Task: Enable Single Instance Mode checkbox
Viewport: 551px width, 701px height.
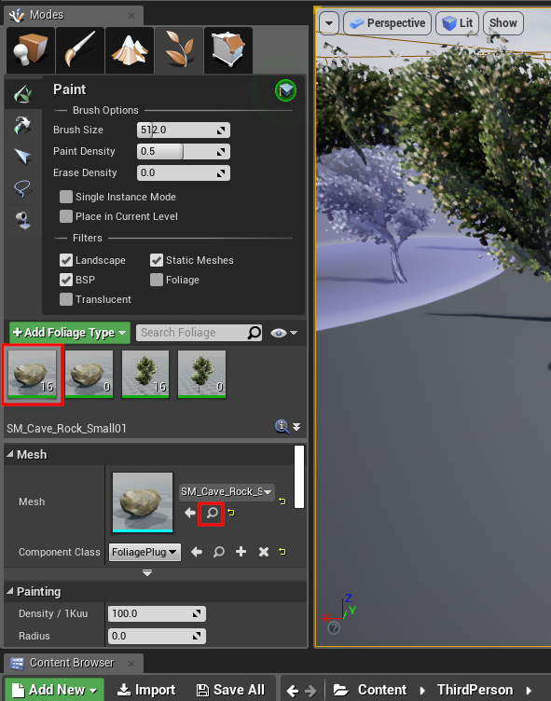Action: coord(66,197)
